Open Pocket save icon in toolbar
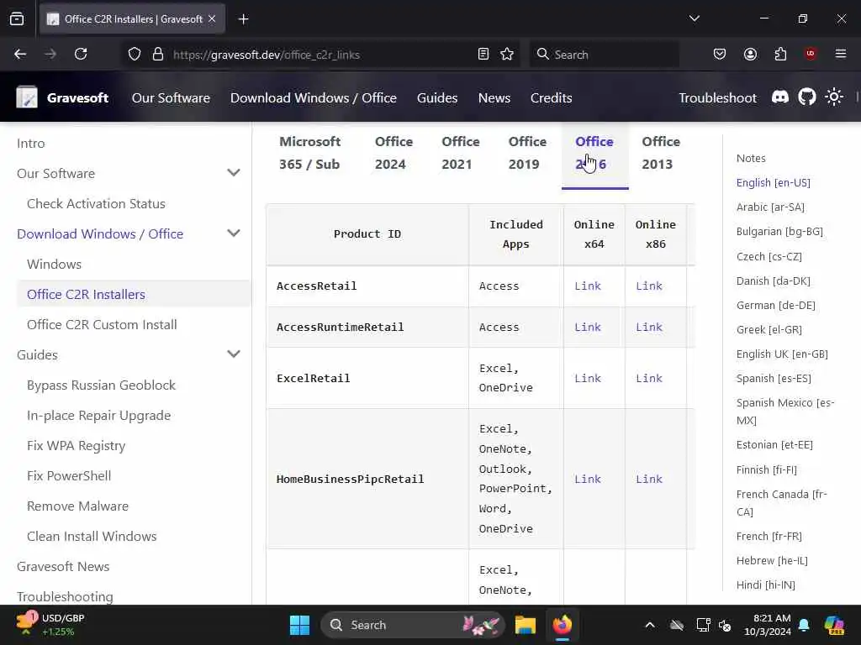 point(720,55)
